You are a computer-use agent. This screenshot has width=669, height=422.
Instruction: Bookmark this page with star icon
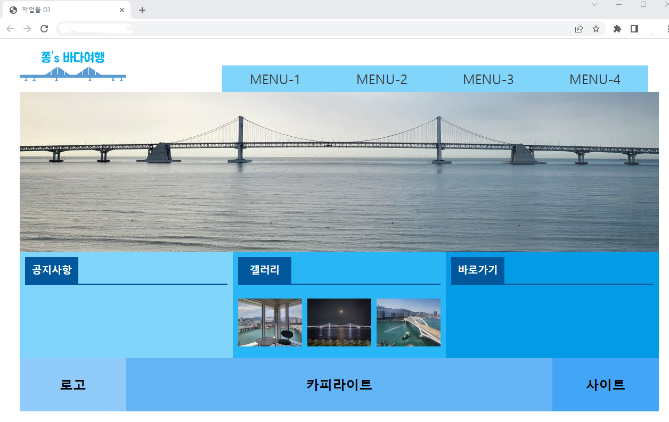click(596, 29)
